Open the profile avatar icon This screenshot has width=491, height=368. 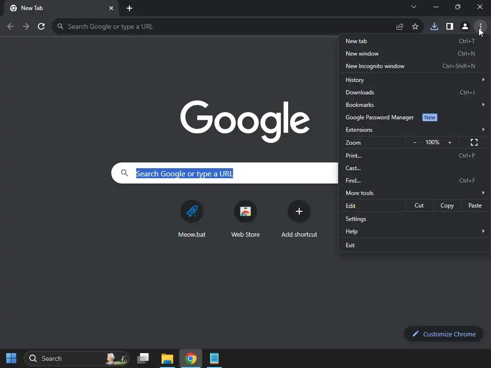[465, 27]
